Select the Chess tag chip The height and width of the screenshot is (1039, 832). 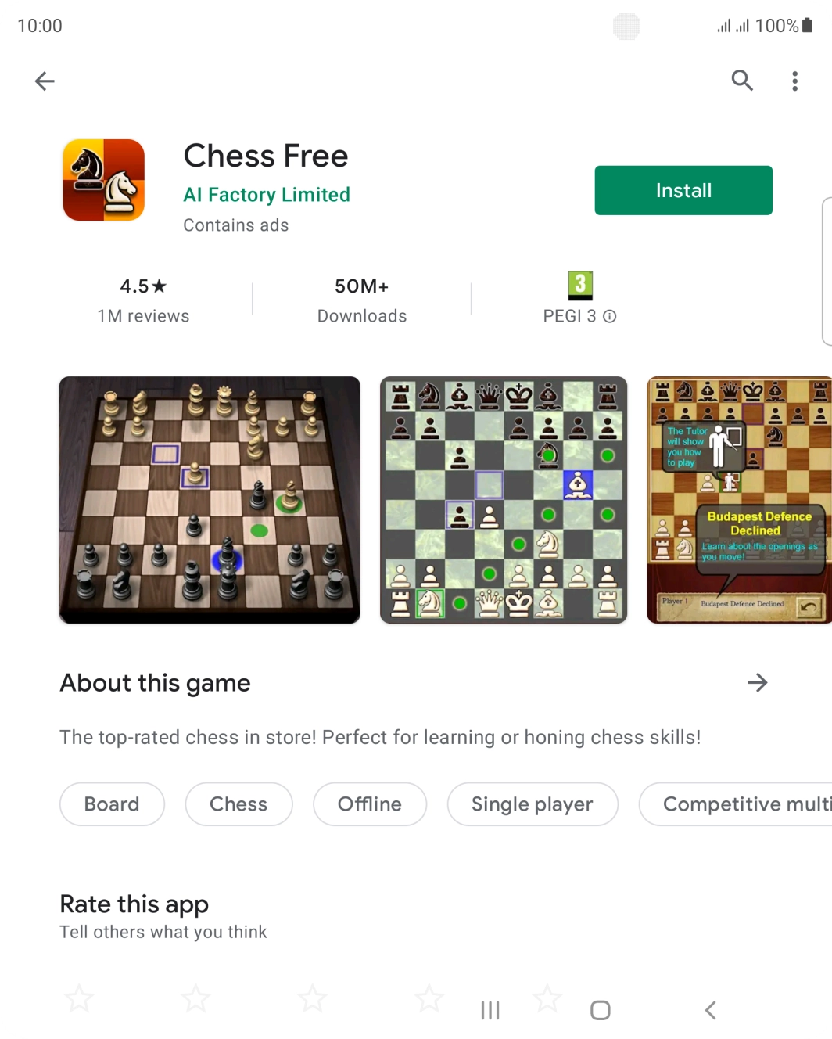pos(238,804)
